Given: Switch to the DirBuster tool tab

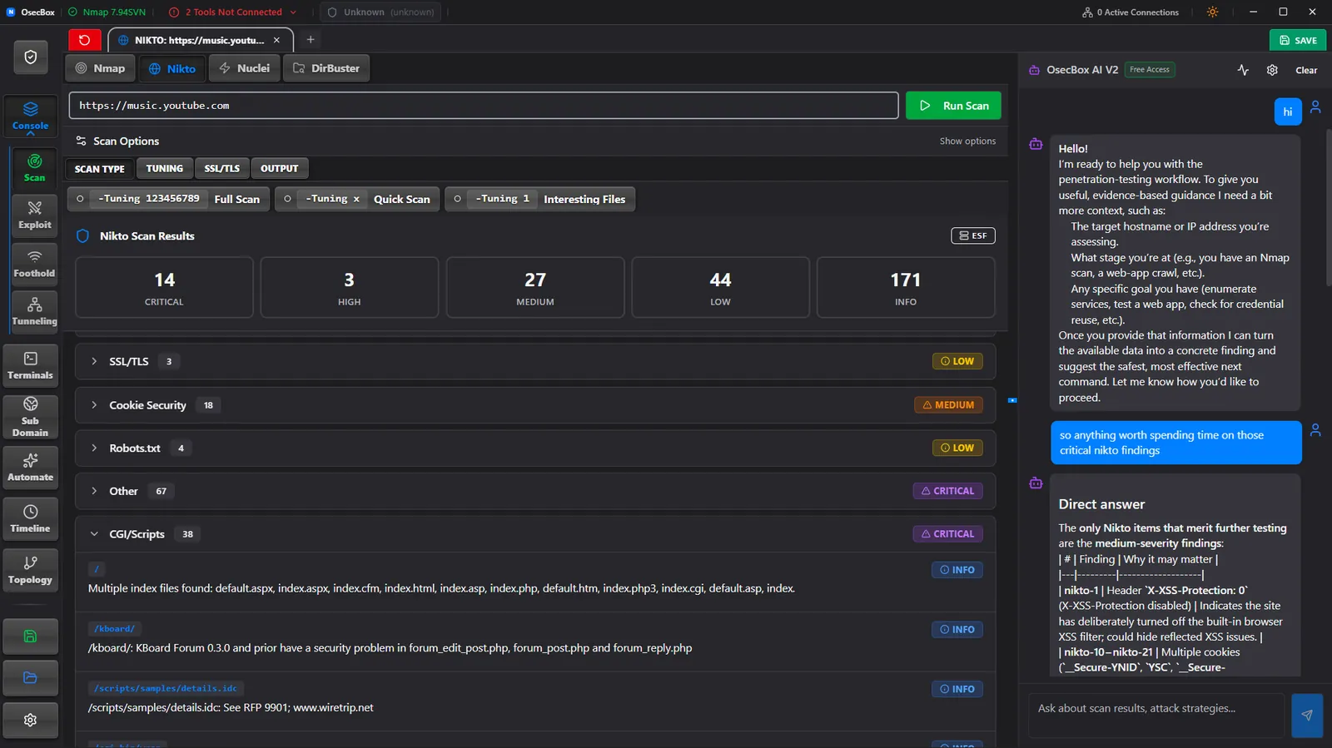Looking at the screenshot, I should [326, 68].
